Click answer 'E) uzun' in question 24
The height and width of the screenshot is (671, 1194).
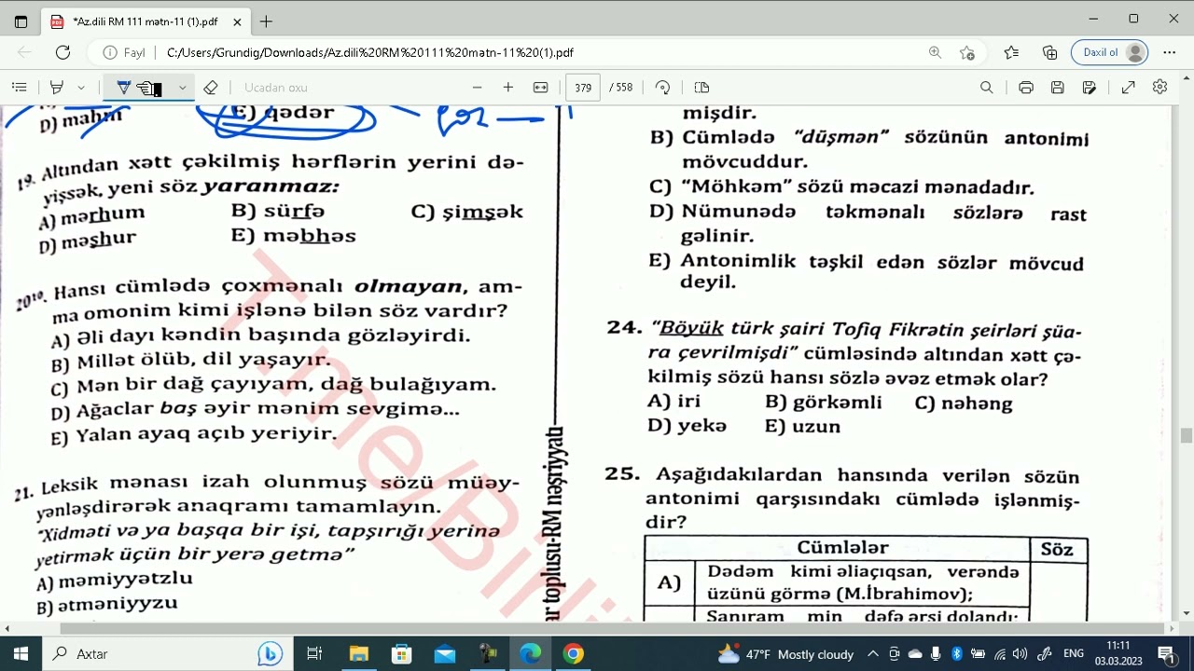pyautogui.click(x=802, y=427)
